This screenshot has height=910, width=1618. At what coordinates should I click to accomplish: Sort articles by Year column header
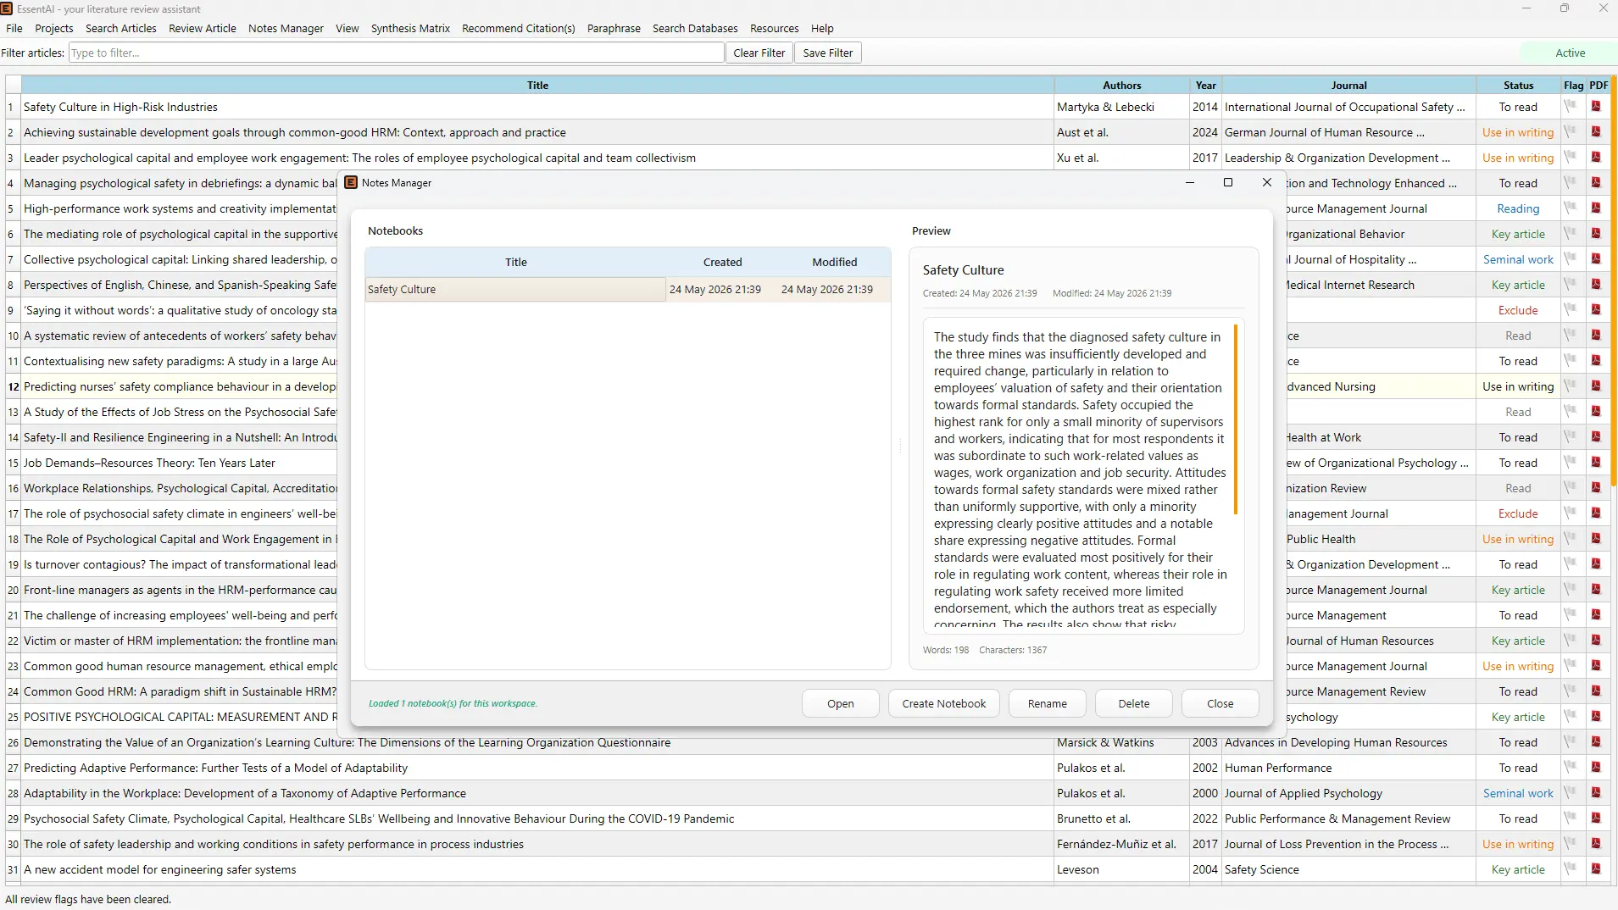1206,85
